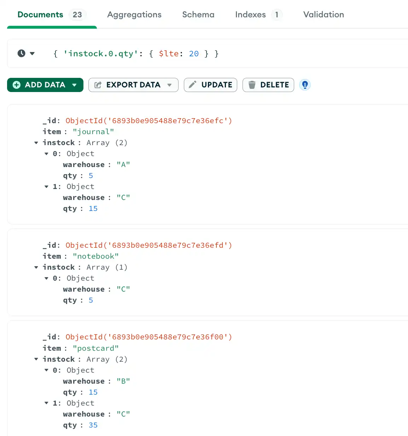Screen dimensions: 408x436
Task: Click the DELETE button
Action: click(x=268, y=85)
